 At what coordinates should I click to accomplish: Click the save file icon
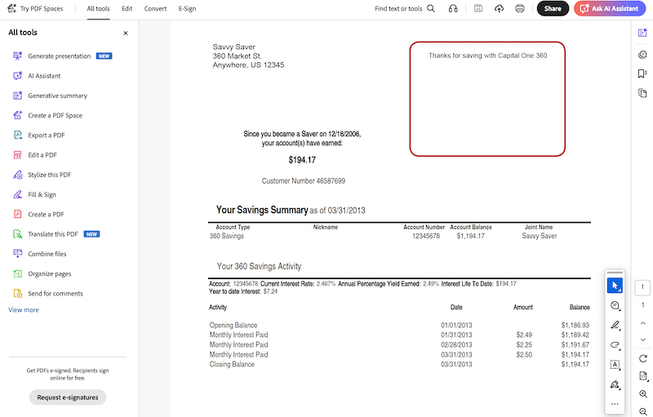click(478, 8)
